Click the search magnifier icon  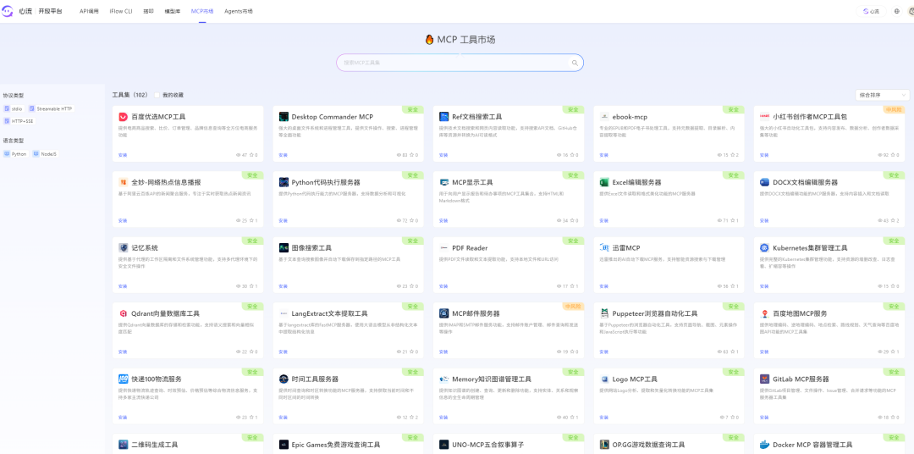click(575, 63)
